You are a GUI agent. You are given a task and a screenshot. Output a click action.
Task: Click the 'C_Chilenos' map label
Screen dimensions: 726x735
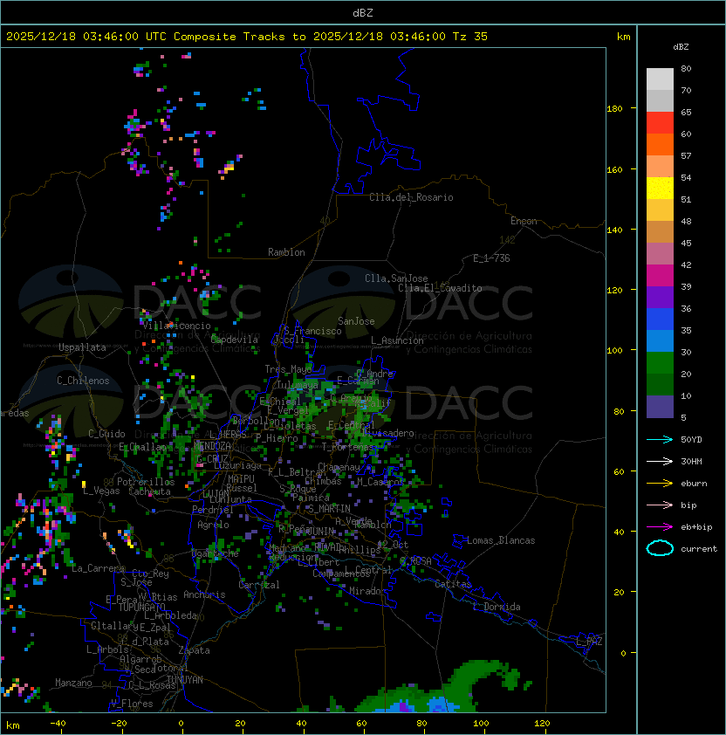coord(83,381)
